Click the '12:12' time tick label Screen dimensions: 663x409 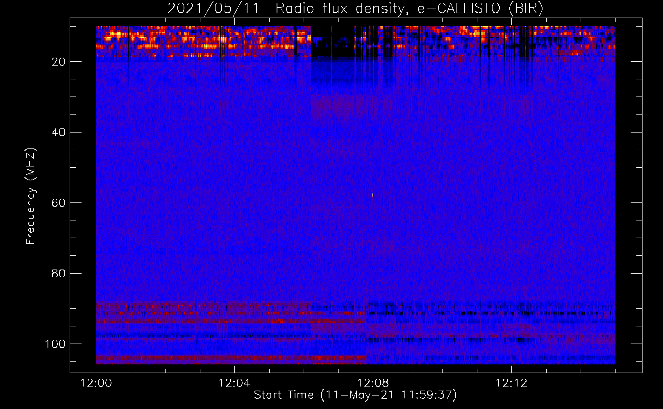point(511,383)
